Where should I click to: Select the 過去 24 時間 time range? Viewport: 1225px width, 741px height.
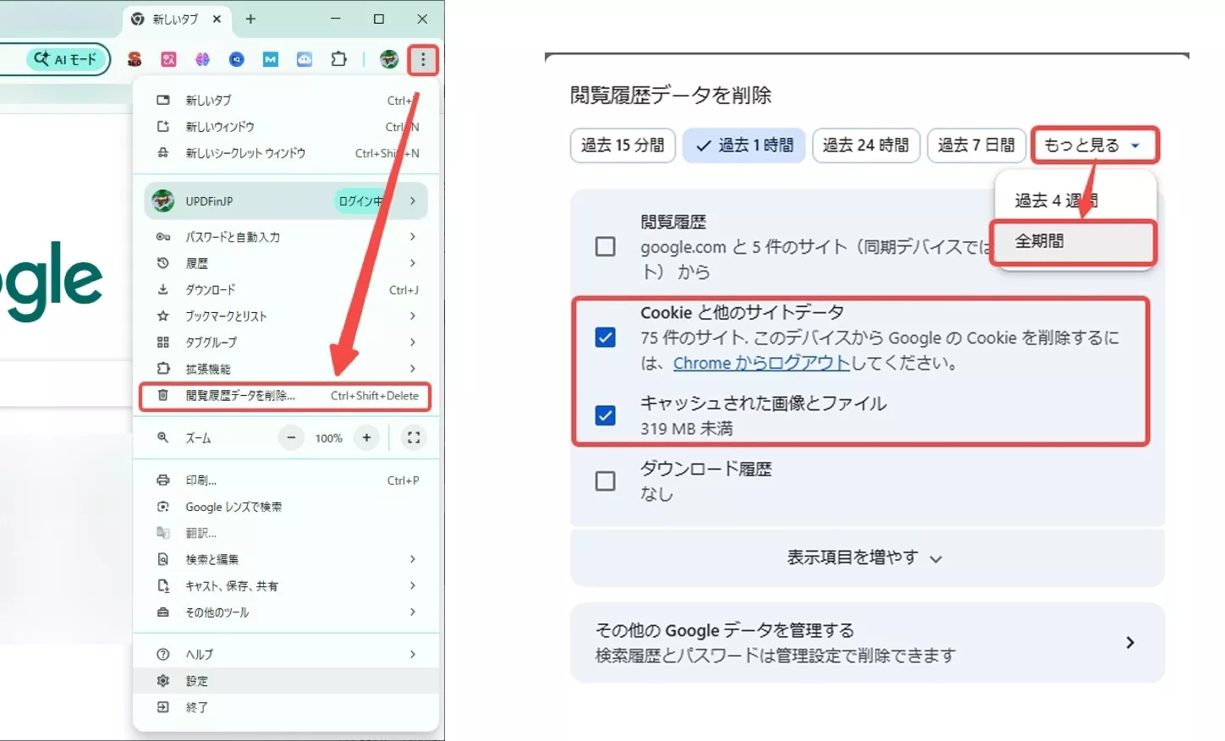(865, 145)
